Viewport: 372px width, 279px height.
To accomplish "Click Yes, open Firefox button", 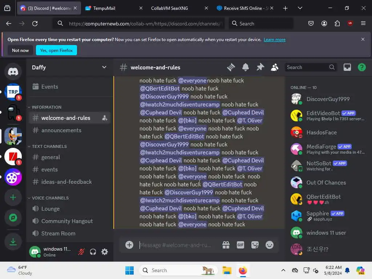I will click(56, 50).
